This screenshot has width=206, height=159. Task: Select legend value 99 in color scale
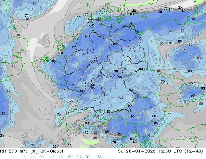tap(89, 156)
